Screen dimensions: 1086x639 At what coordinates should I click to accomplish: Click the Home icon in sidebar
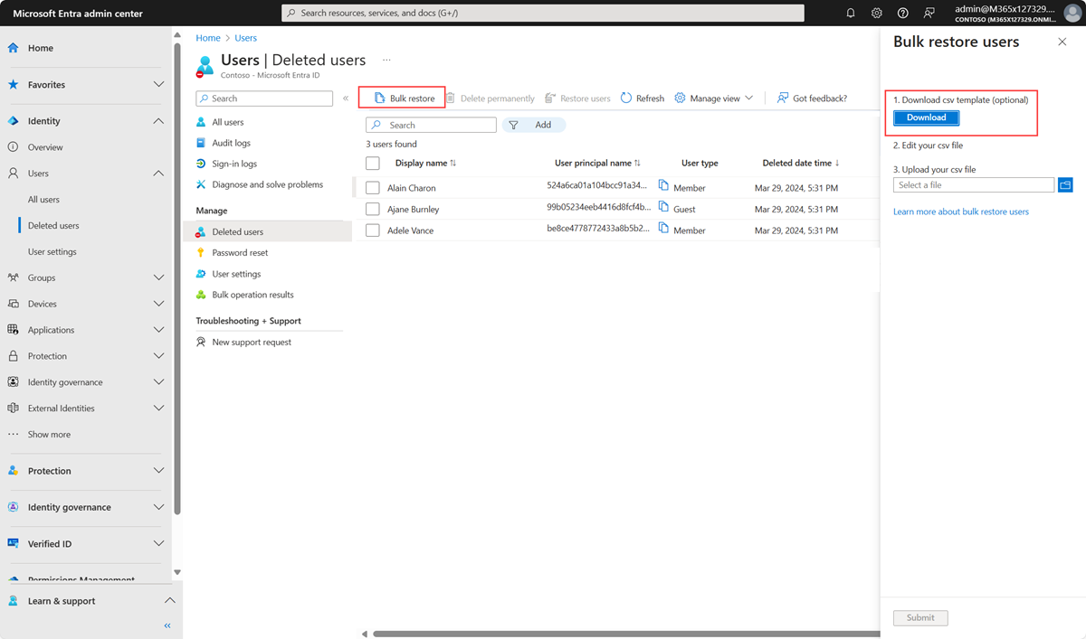coord(13,48)
